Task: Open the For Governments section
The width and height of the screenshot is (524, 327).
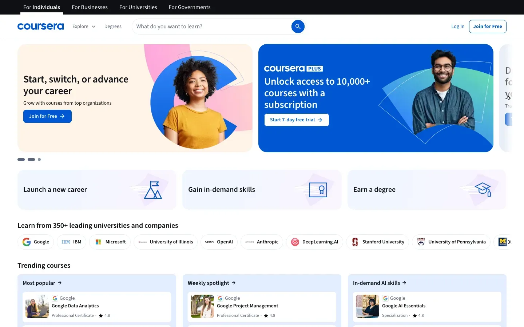Action: click(189, 7)
